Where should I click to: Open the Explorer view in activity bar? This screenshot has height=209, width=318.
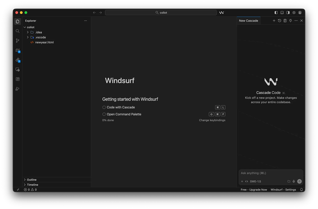pos(18,22)
